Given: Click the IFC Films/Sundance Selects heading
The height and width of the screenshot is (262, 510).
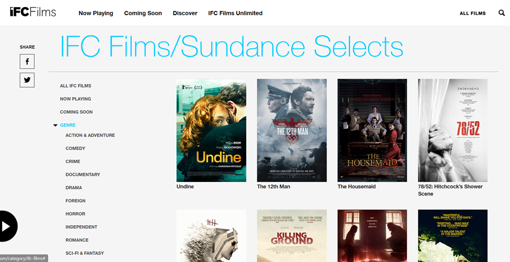Looking at the screenshot, I should [x=232, y=47].
